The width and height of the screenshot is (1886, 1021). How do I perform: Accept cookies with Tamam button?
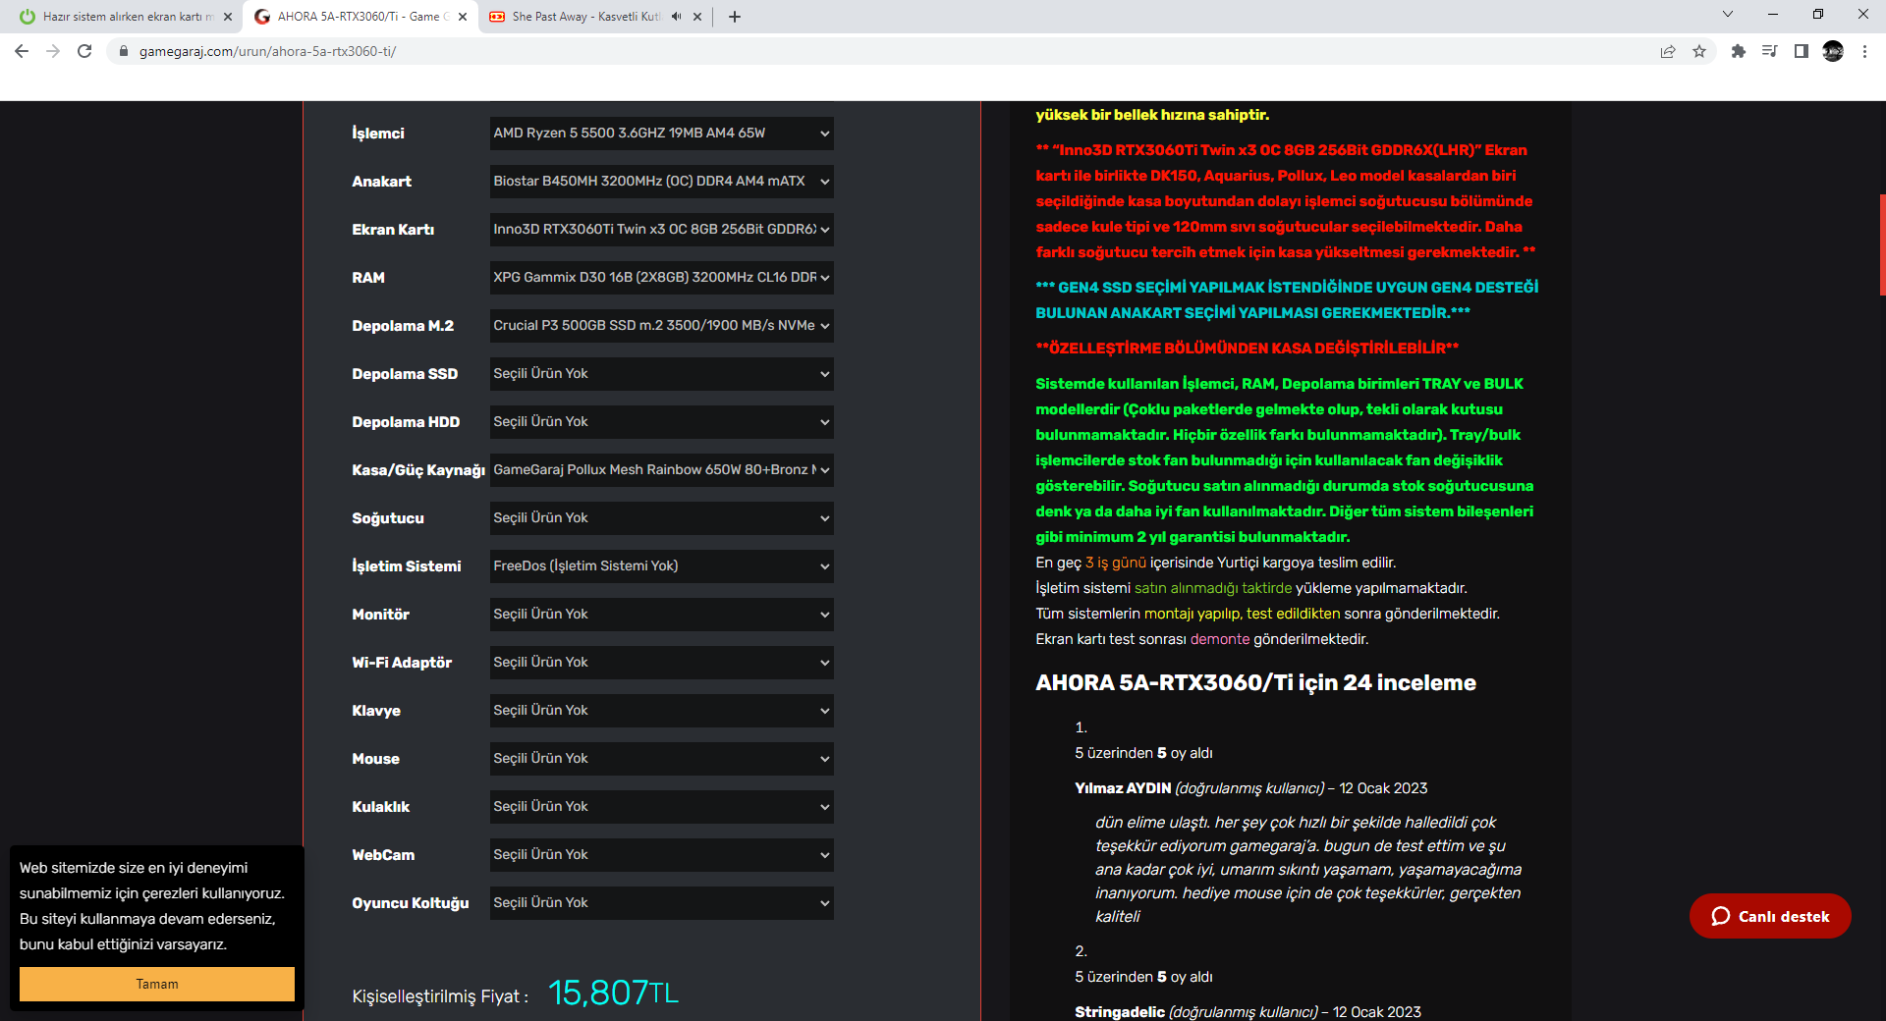[x=157, y=984]
